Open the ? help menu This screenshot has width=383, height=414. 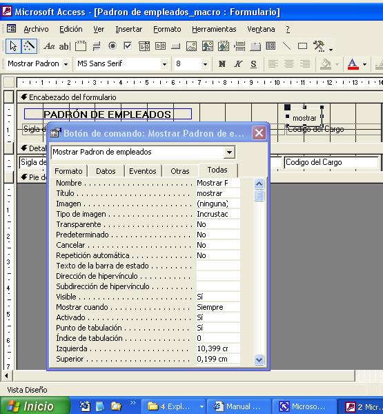[288, 29]
